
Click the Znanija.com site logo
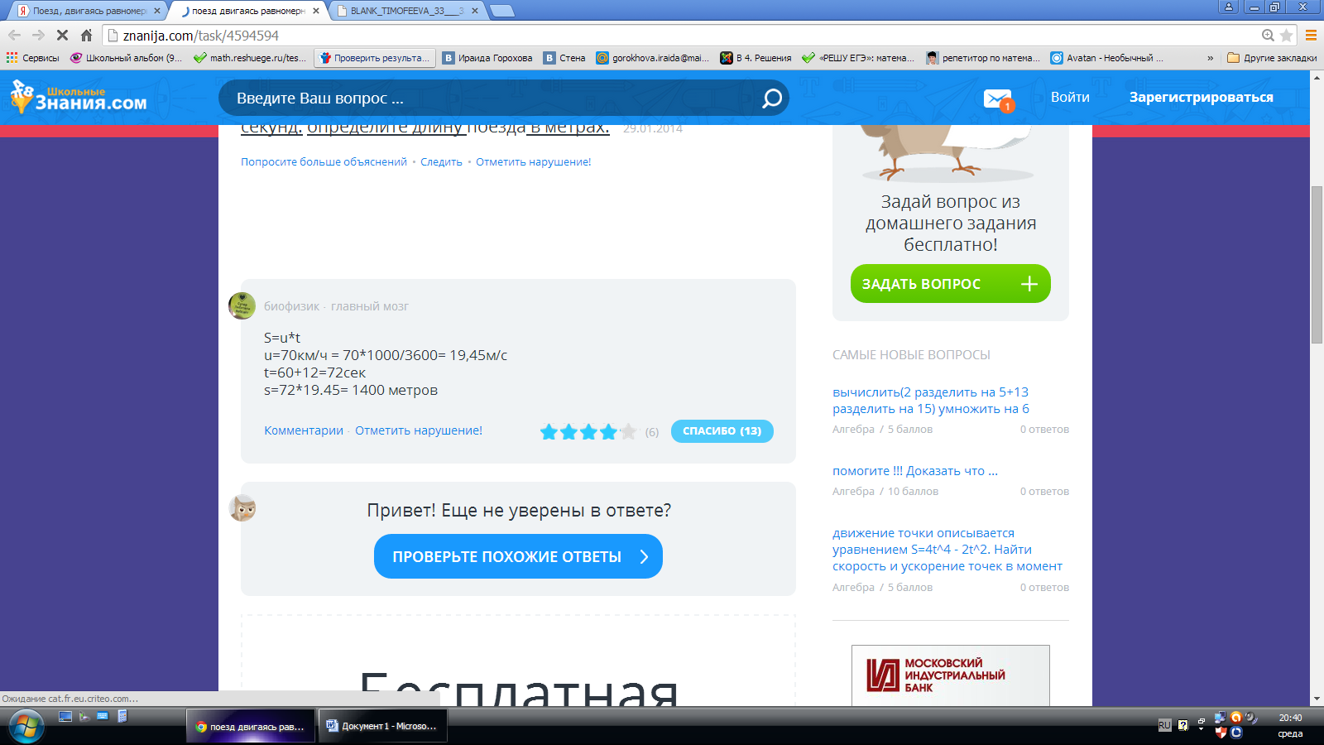tap(79, 97)
